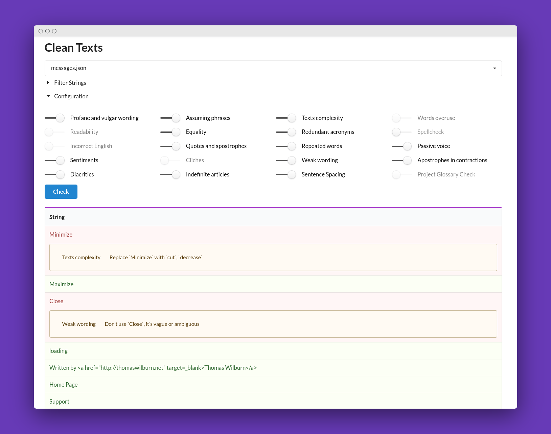The width and height of the screenshot is (551, 434).
Task: Enable the Cliches toggle
Action: click(170, 160)
